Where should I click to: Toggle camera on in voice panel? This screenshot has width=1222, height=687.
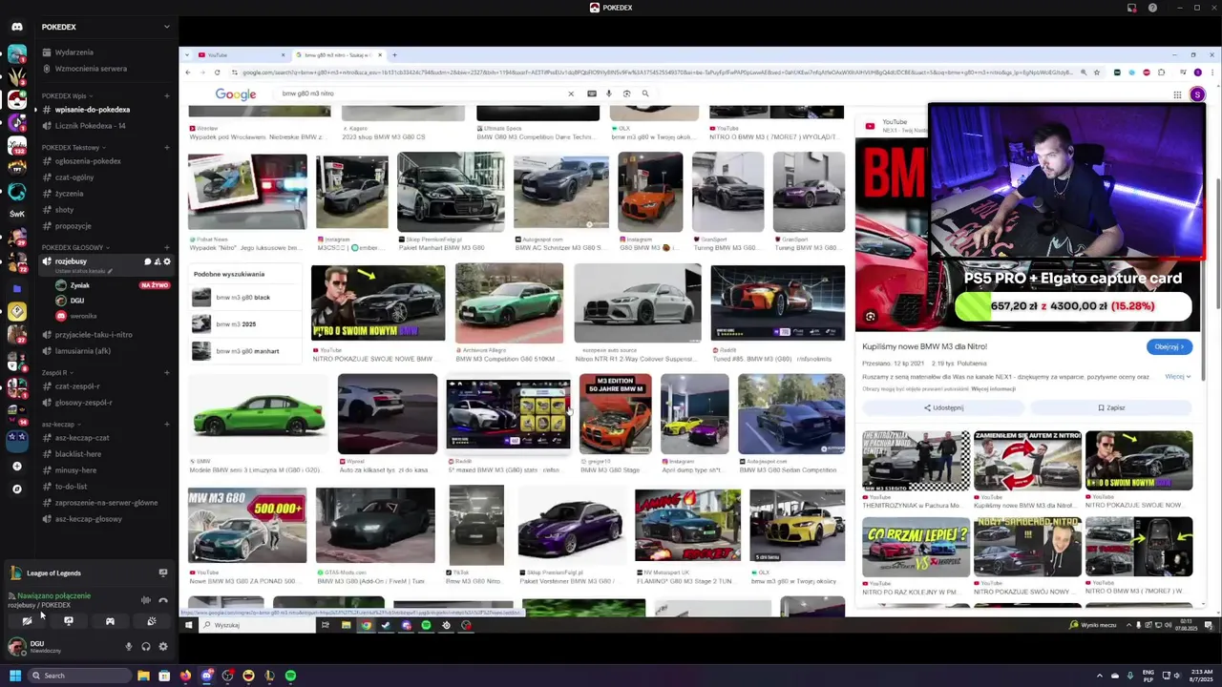[x=27, y=621]
